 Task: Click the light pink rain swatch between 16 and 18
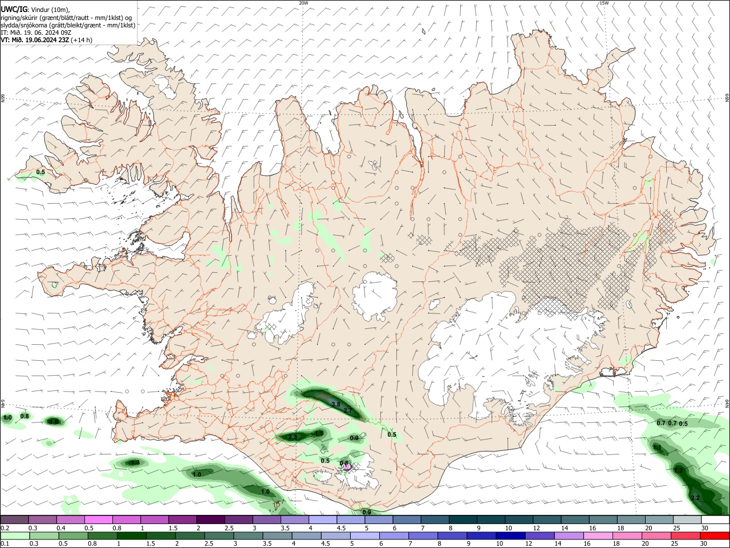point(598,535)
